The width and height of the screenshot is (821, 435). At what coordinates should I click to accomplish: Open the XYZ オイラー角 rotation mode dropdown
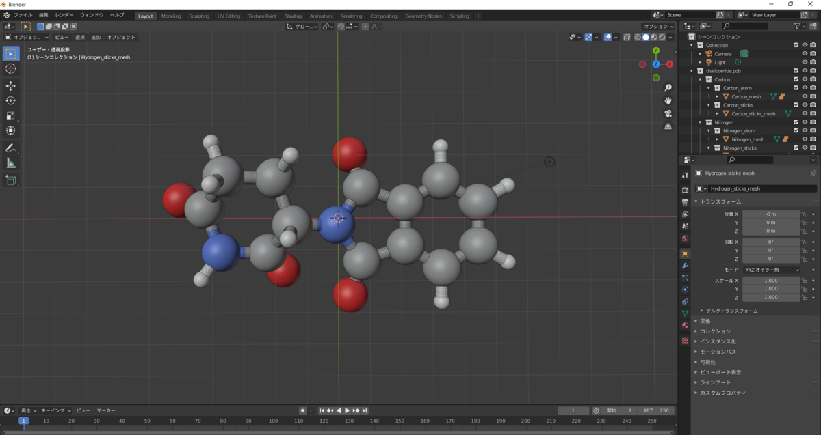point(771,270)
